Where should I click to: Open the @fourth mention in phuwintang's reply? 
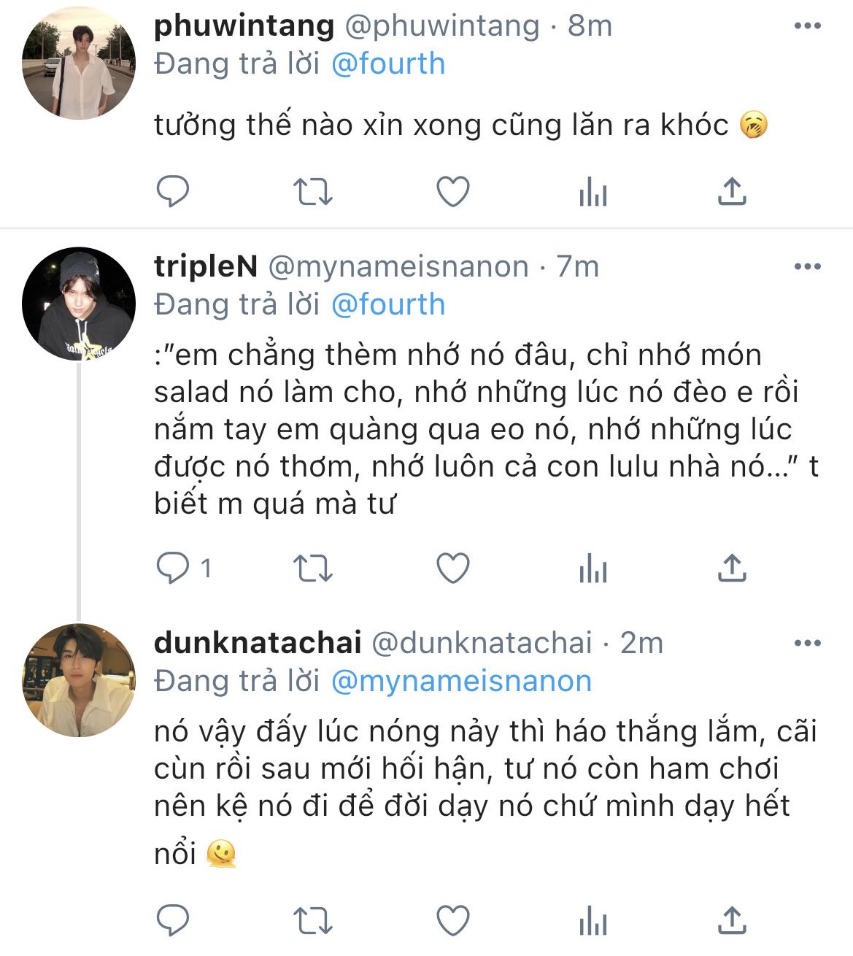pos(387,63)
